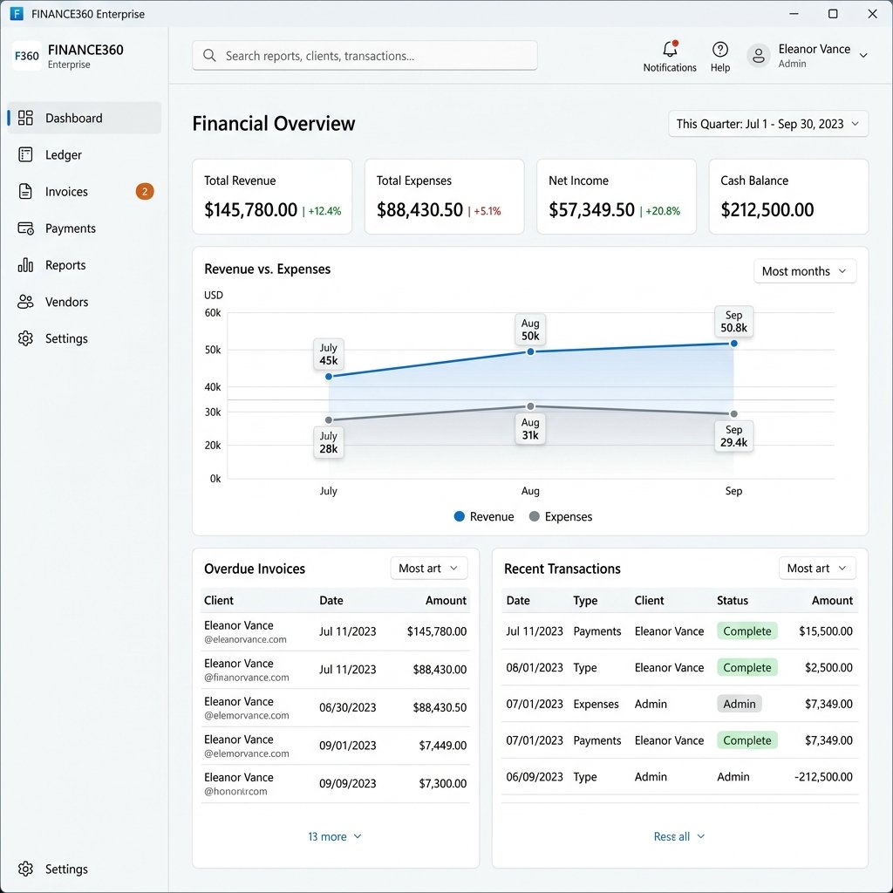Click the -212,500.00 transaction amount
The width and height of the screenshot is (893, 893).
point(823,777)
